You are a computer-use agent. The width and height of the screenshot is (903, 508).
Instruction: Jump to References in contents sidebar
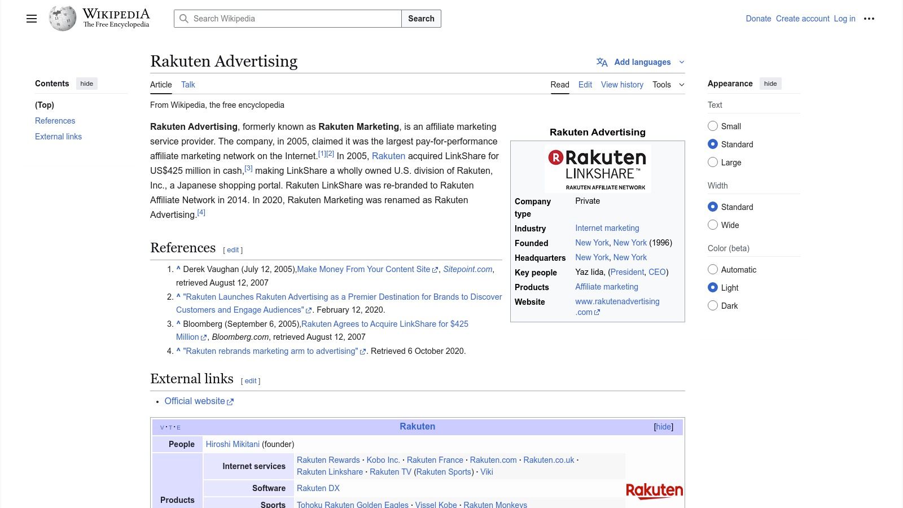click(55, 121)
